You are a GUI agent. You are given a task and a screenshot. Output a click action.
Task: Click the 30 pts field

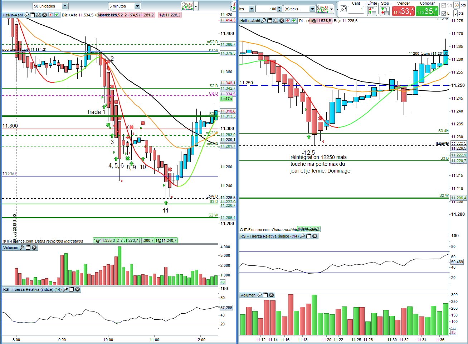457,5
